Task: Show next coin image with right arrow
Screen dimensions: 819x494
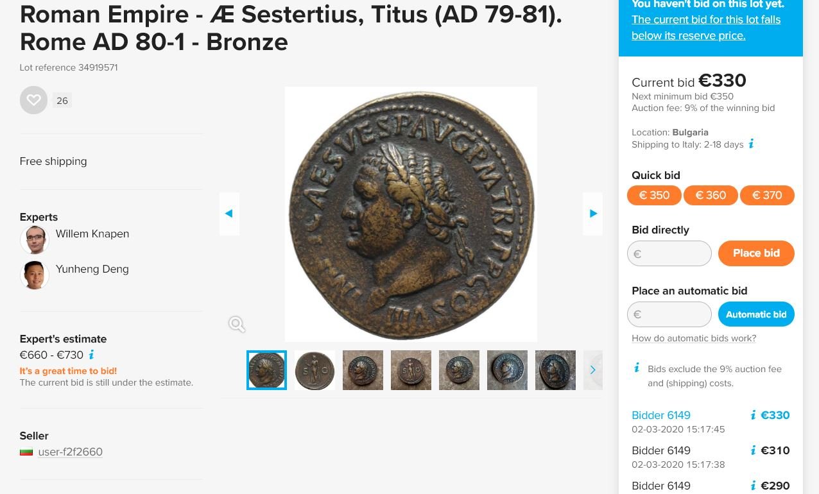Action: click(592, 214)
